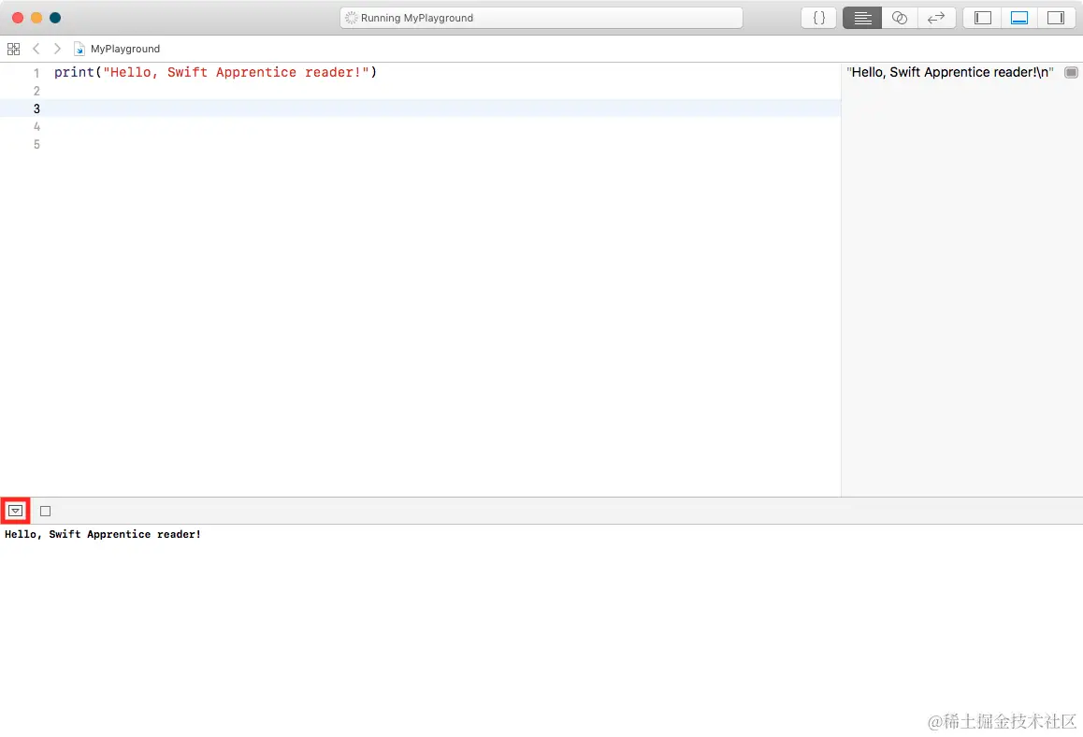Image resolution: width=1083 pixels, height=737 pixels.
Task: Go back with the left chevron
Action: click(36, 49)
